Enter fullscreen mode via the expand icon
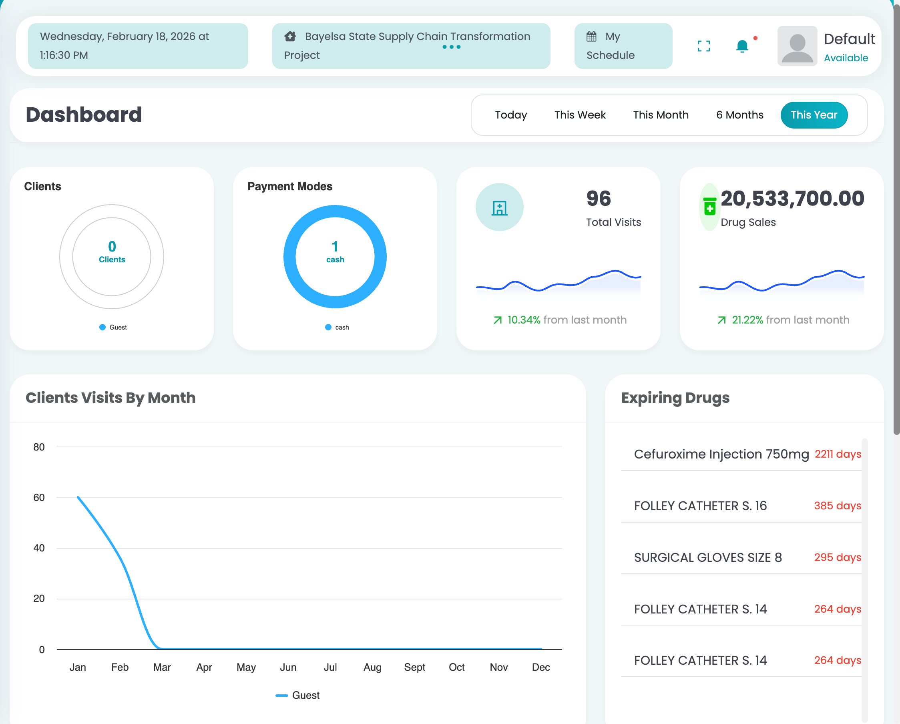The width and height of the screenshot is (900, 724). tap(704, 46)
